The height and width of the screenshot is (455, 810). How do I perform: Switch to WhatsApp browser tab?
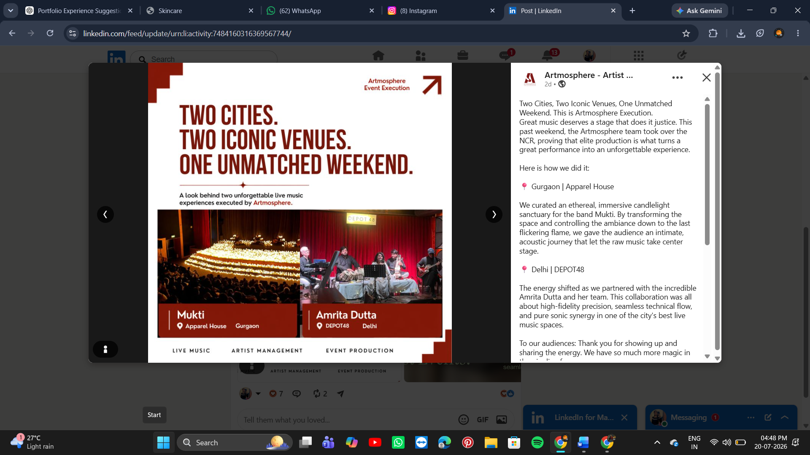[x=321, y=11]
